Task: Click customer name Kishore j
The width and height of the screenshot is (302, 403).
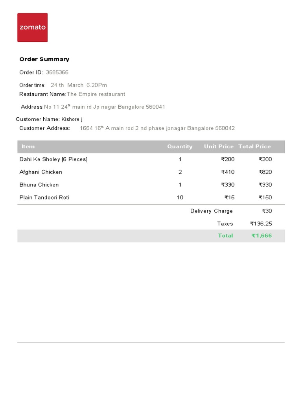Action: (72, 119)
